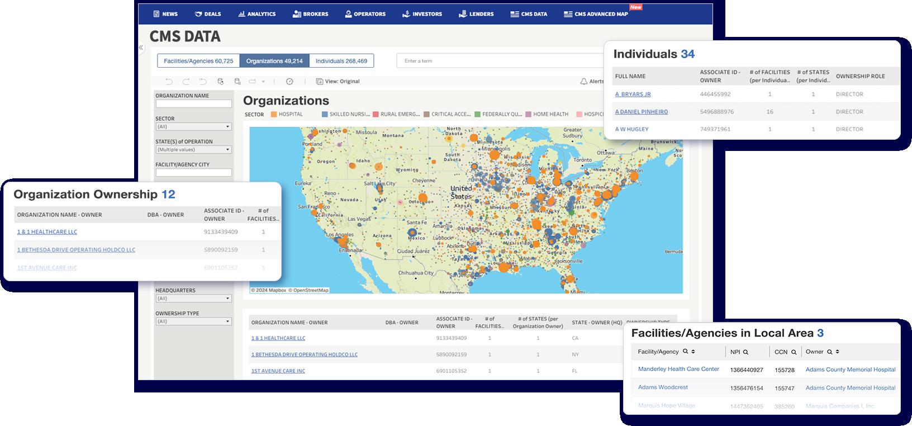The height and width of the screenshot is (426, 912).
Task: Click the search icon next to Facility/Agency header
Action: tap(686, 352)
